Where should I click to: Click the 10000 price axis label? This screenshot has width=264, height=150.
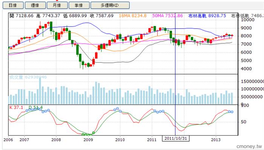tap(248, 20)
